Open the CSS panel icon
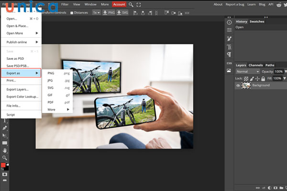 click(229, 63)
